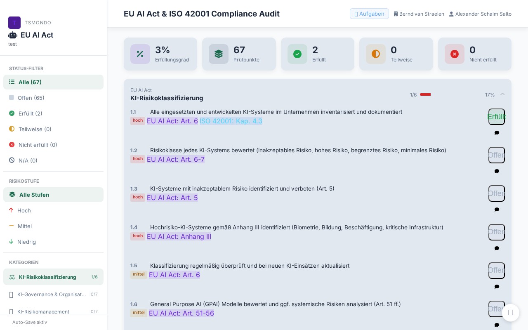Click the orange half-circle Teilweise icon
The image size is (528, 330).
pos(376,54)
